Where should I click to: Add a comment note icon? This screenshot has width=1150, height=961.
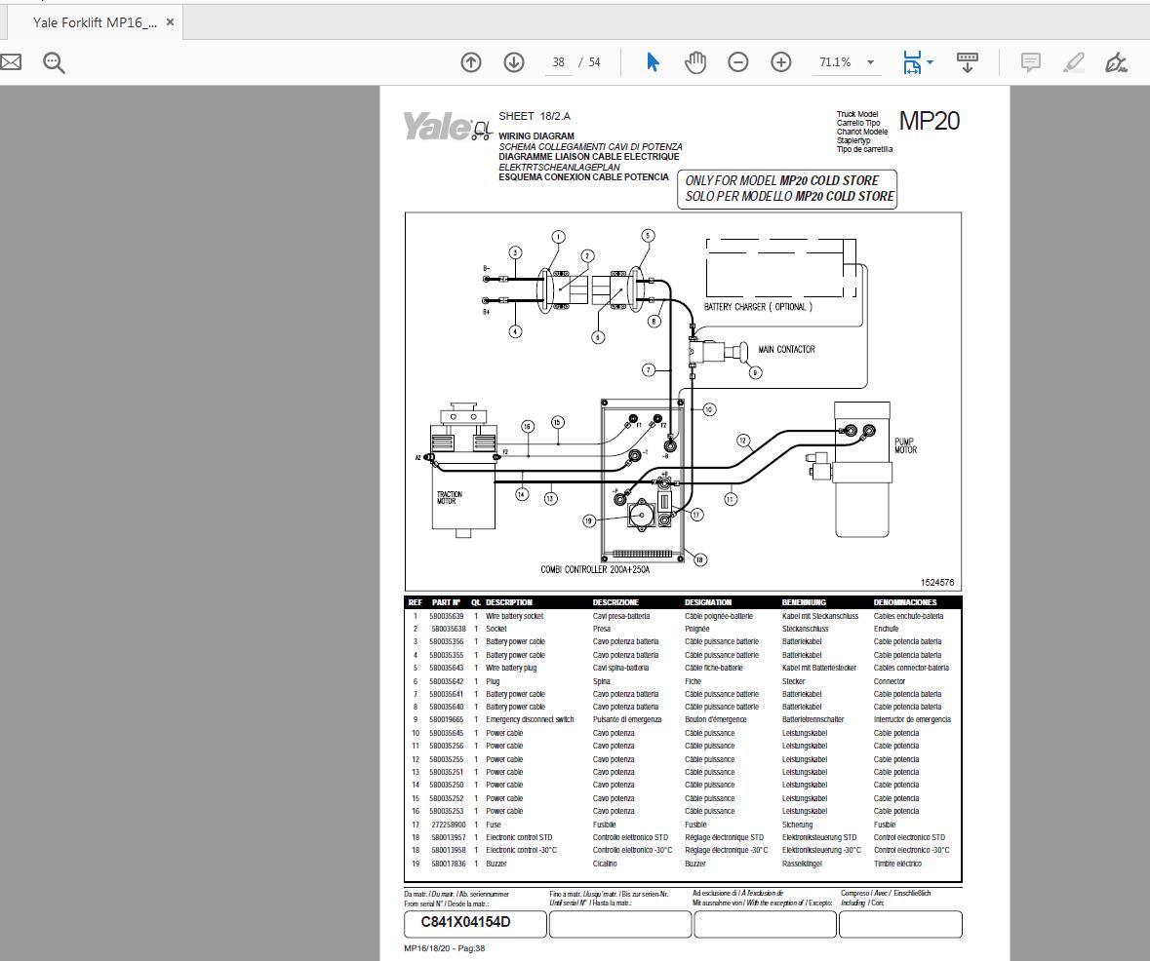(1030, 62)
